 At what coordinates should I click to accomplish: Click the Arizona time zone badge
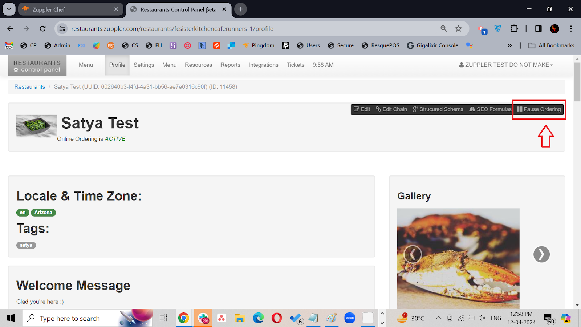click(x=43, y=213)
